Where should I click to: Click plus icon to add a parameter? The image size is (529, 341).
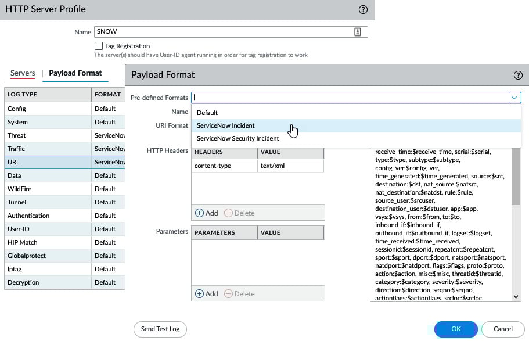(199, 294)
